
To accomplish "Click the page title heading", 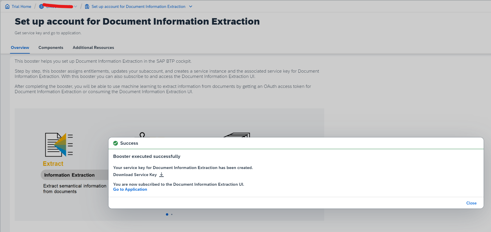I will click(137, 21).
